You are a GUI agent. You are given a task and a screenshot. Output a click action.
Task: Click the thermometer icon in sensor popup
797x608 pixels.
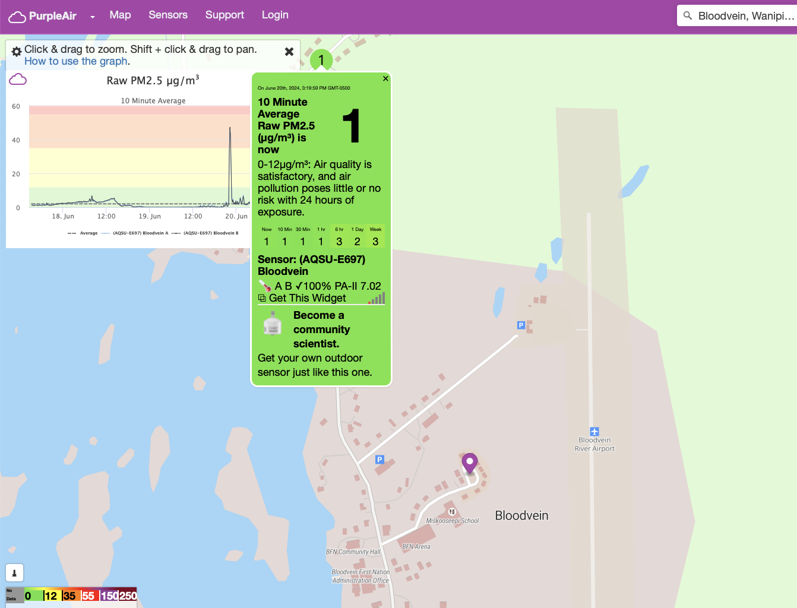tap(265, 286)
